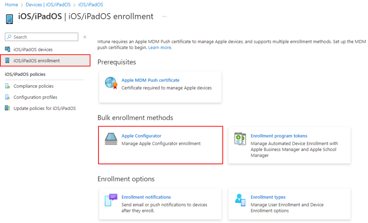Open Configuration profiles menu item
The image size is (368, 223).
point(36,97)
